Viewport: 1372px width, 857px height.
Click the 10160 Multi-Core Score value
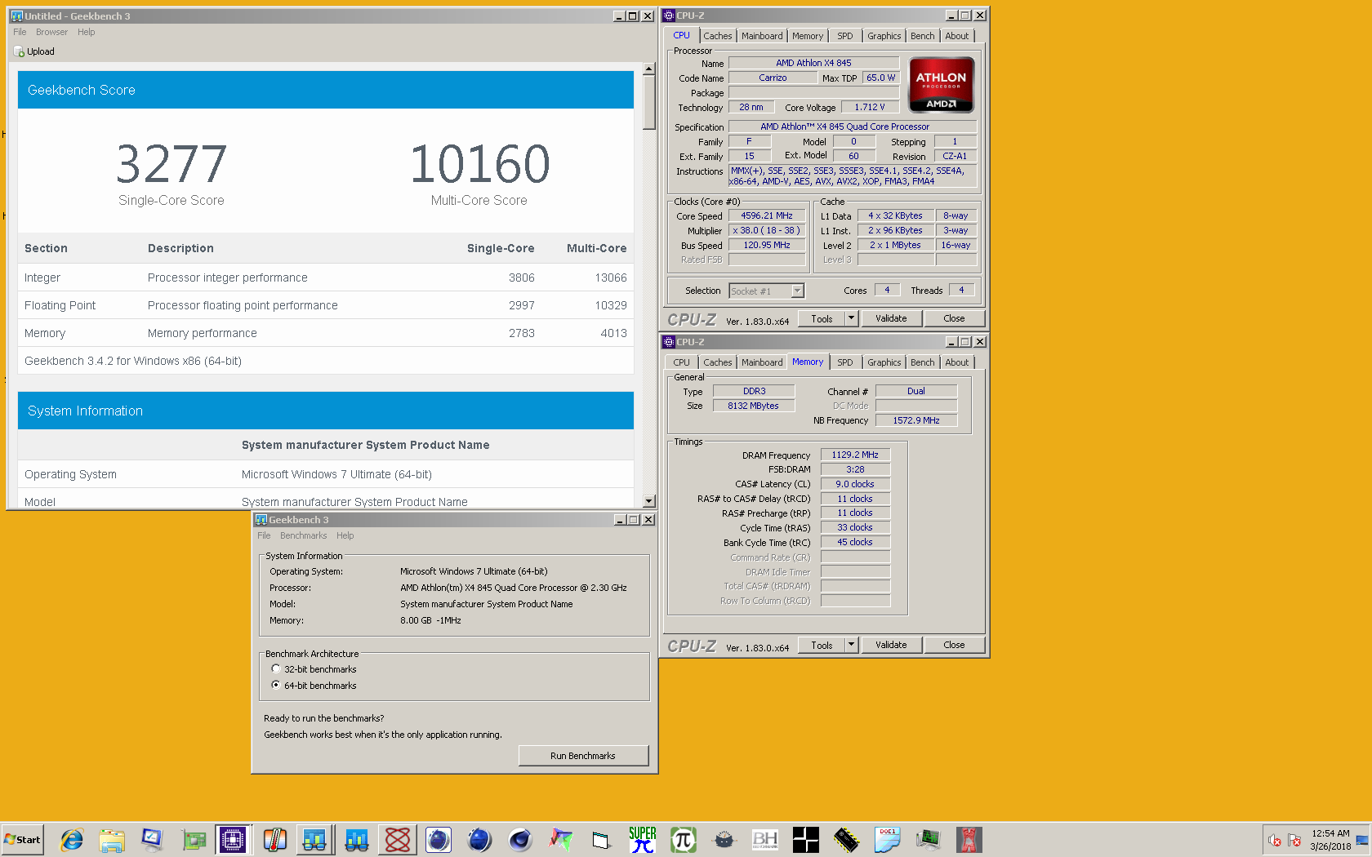click(479, 164)
